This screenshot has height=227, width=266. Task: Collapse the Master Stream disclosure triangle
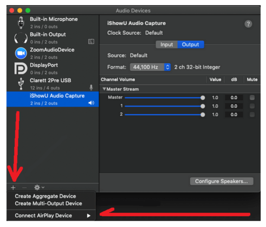pyautogui.click(x=104, y=89)
